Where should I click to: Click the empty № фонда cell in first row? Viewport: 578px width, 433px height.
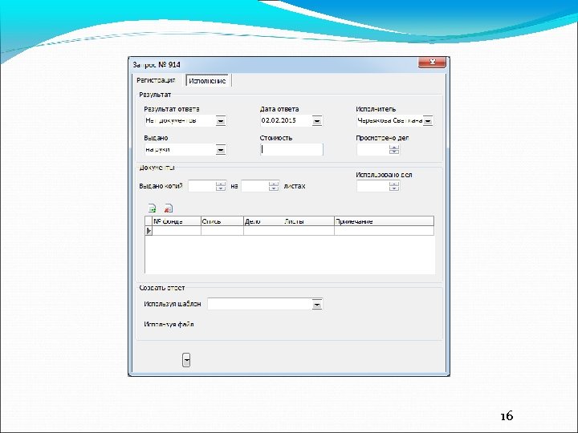tap(177, 231)
